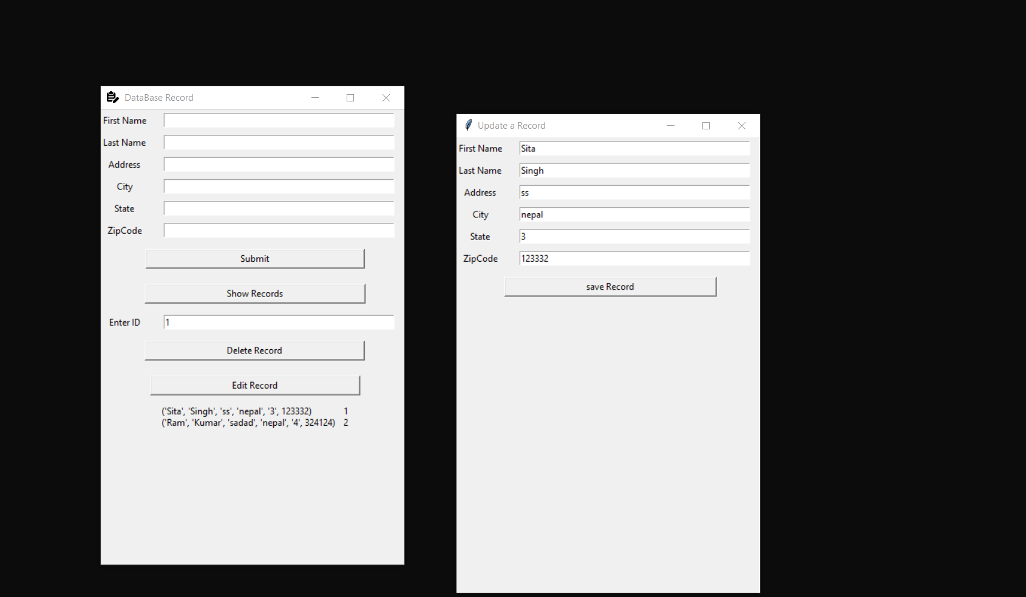Click the City field showing nepal
The height and width of the screenshot is (597, 1026).
(x=634, y=214)
